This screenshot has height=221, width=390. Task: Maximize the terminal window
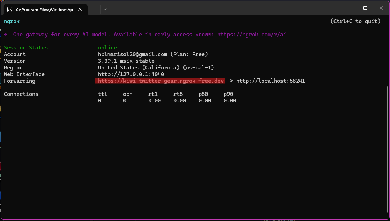point(365,8)
